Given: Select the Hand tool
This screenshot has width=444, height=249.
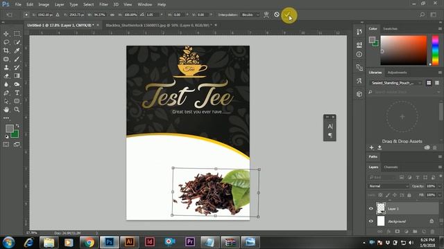Looking at the screenshot, I should [x=6, y=109].
